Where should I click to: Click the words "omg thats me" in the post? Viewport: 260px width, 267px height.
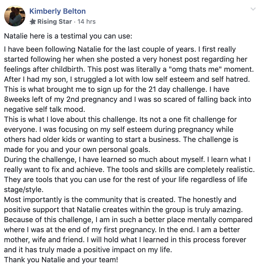point(195,69)
